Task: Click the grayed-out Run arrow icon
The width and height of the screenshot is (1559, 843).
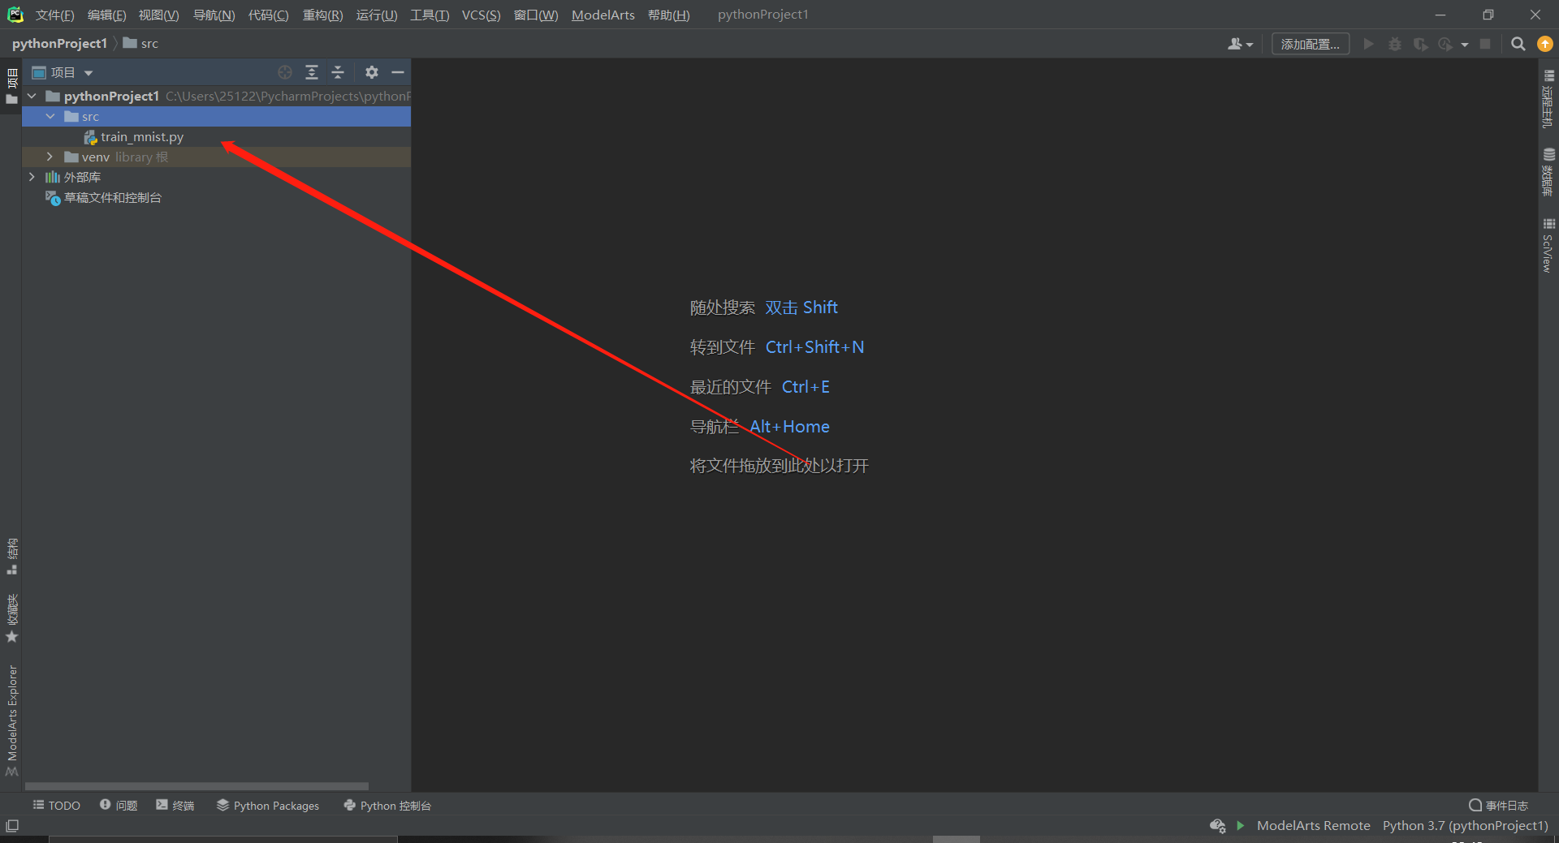Action: coord(1369,44)
